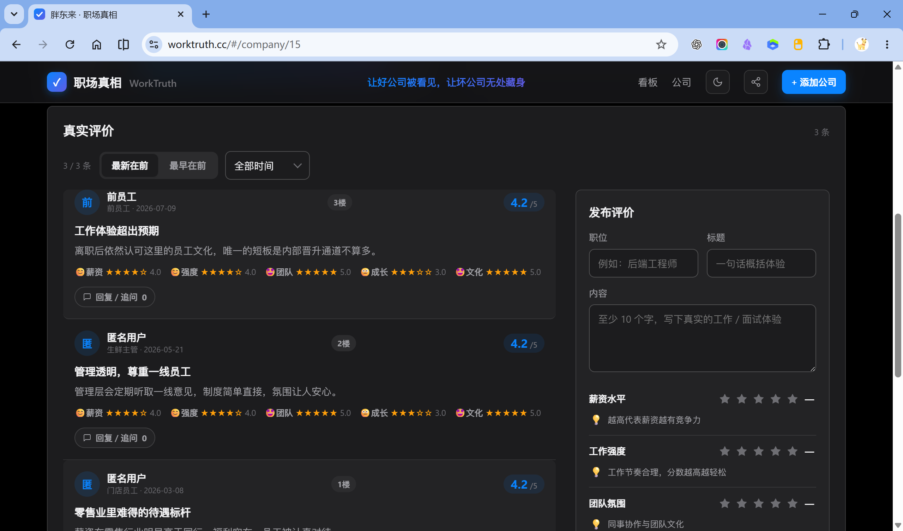
Task: Click the 真实评价 section heading
Action: tap(89, 131)
